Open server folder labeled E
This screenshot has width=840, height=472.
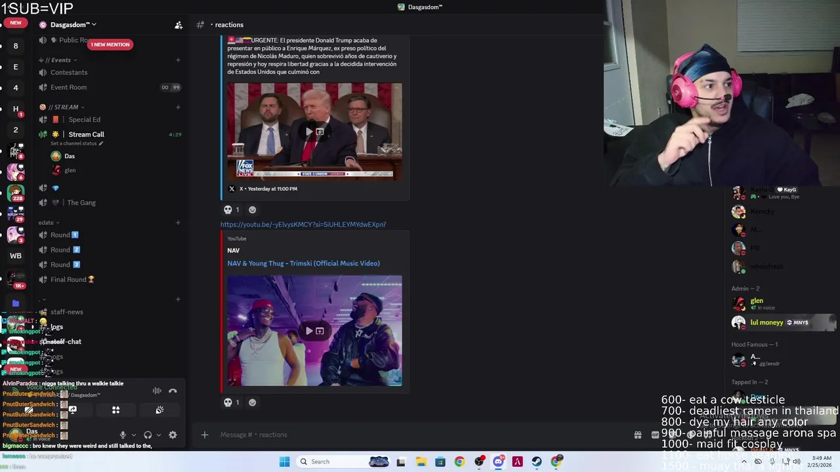pos(16,67)
